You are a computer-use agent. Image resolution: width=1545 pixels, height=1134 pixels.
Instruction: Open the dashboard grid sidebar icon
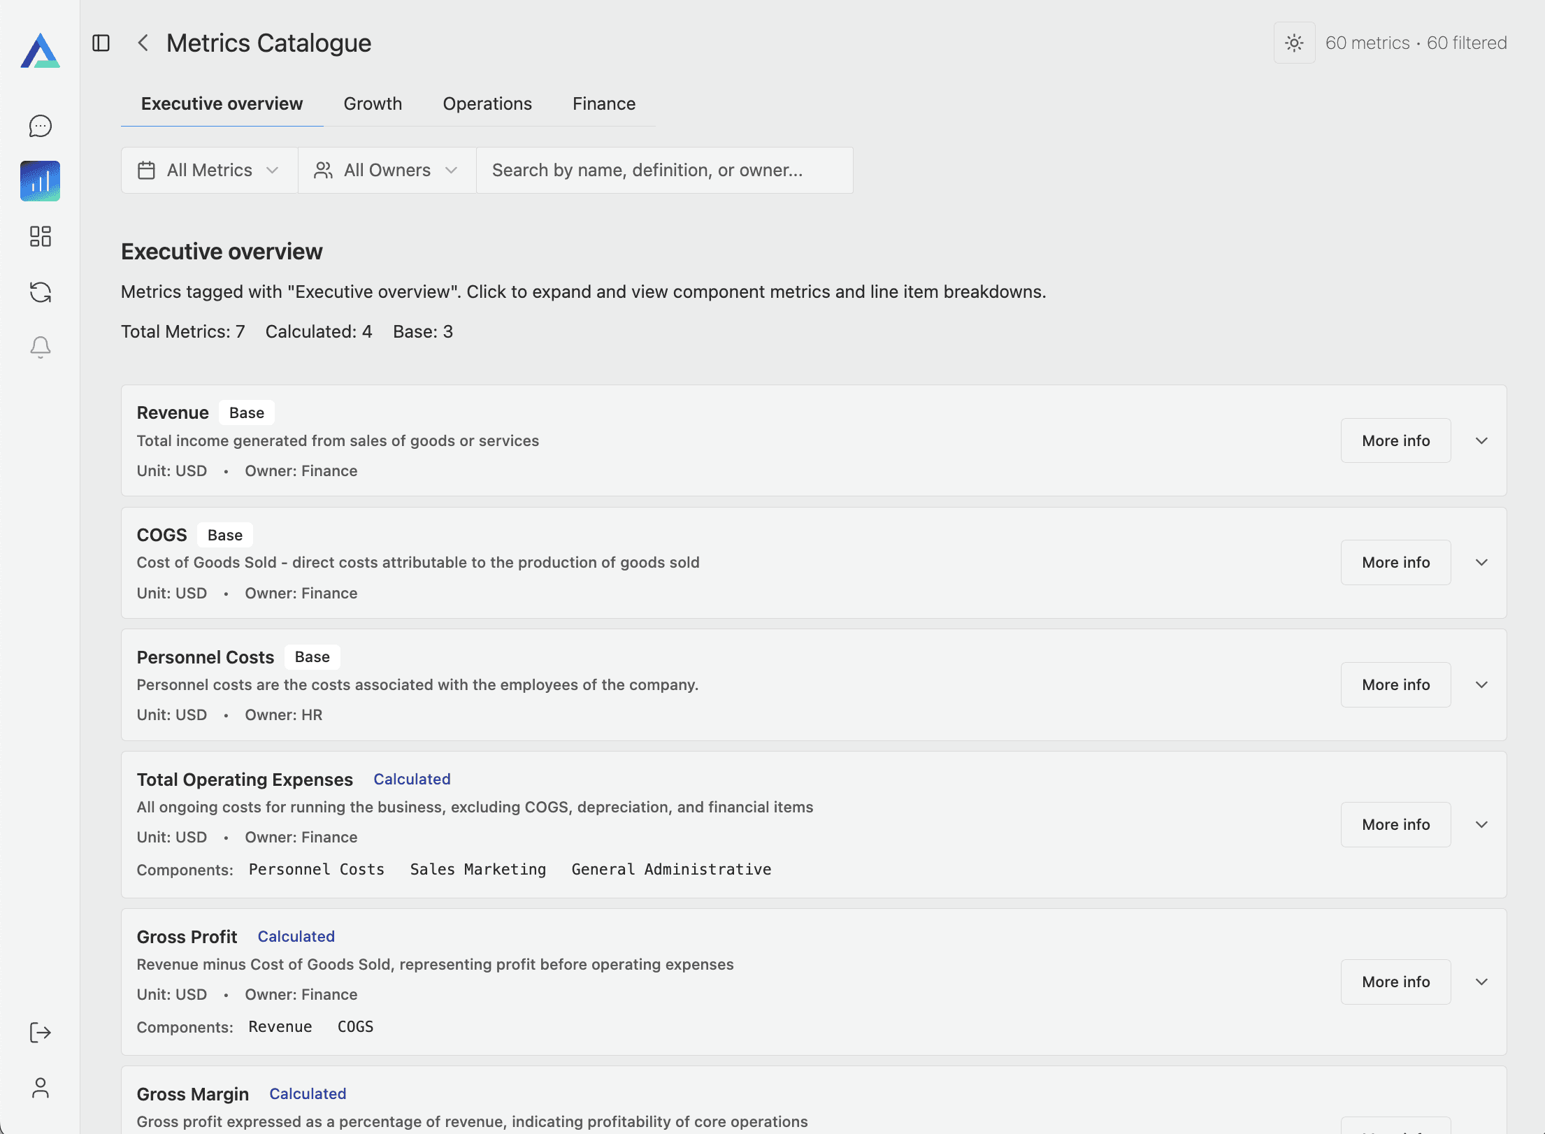41,236
